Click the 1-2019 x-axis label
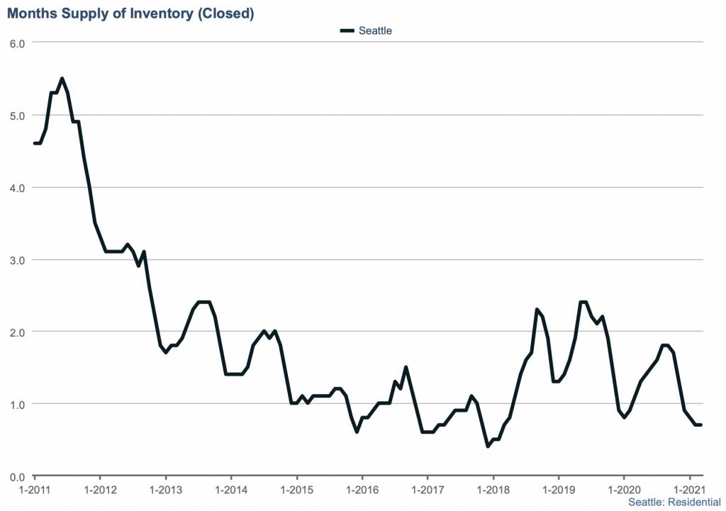 558,489
